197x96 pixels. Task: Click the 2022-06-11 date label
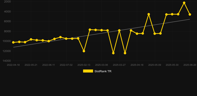coord(48,65)
